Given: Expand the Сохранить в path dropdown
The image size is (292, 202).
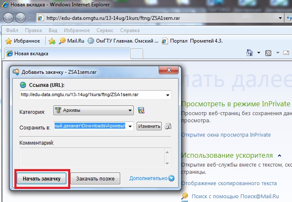Looking at the screenshot, I should pos(130,126).
